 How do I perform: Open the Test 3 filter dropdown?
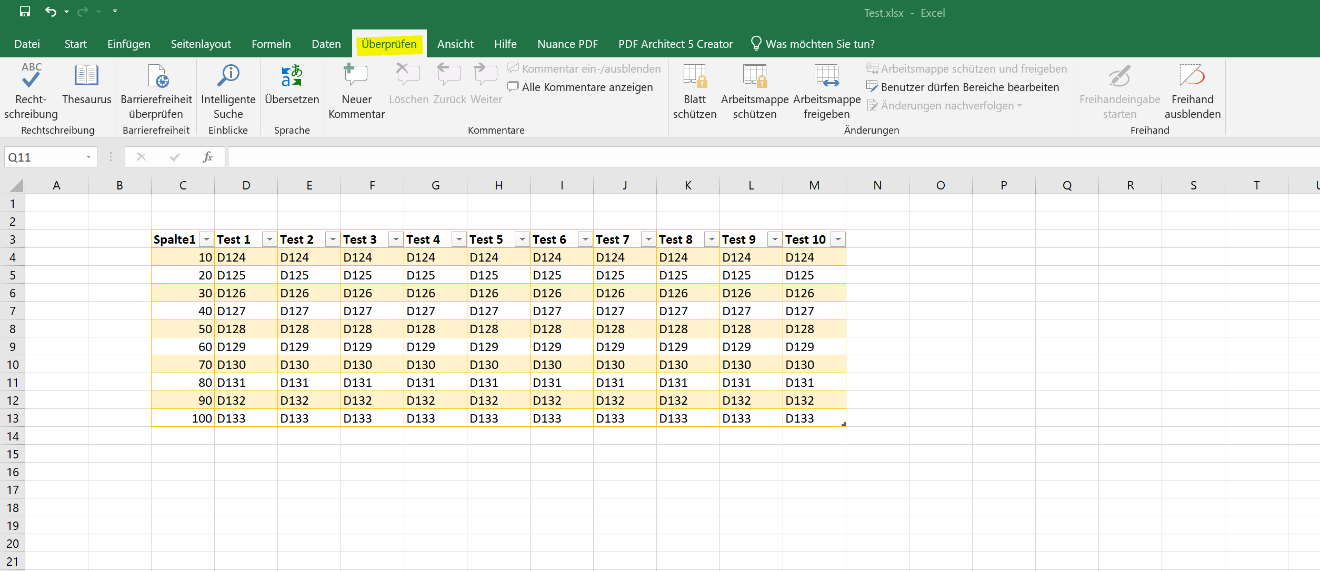coord(396,239)
